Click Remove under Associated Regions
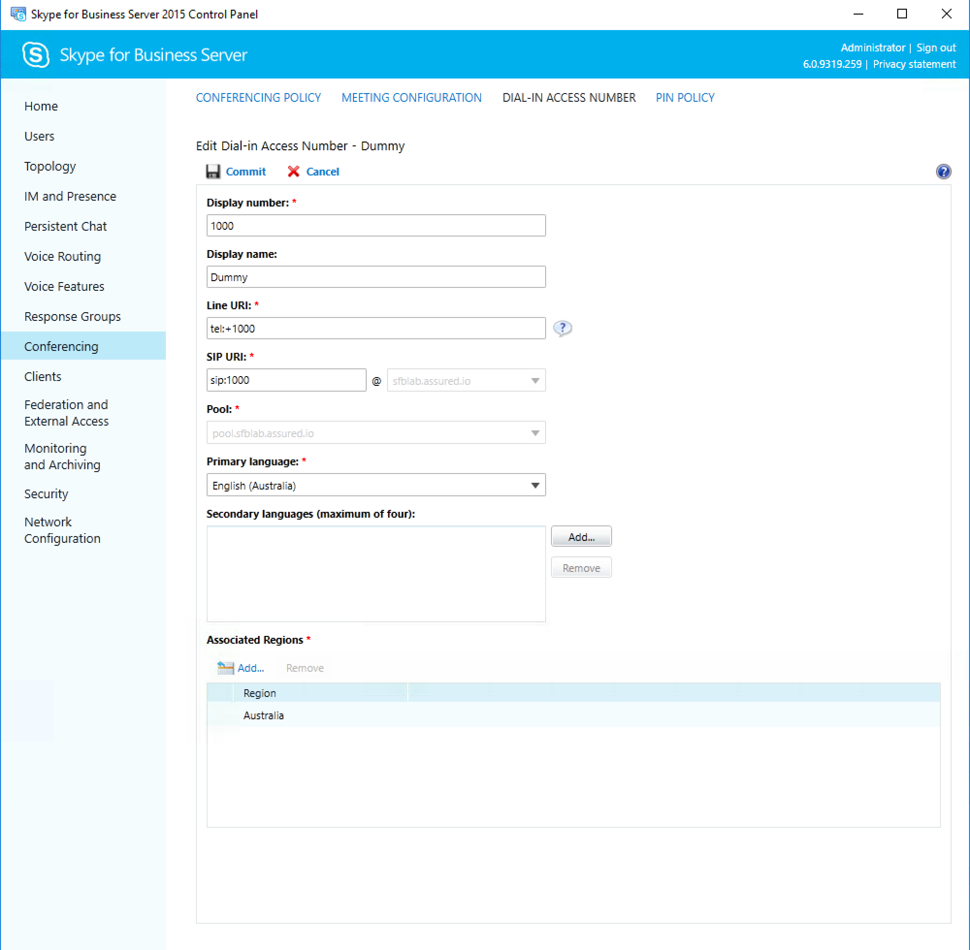Viewport: 970px width, 950px height. coord(305,668)
